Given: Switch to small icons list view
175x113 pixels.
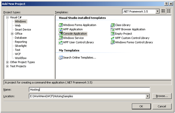Looking at the screenshot, I should 169,11.
